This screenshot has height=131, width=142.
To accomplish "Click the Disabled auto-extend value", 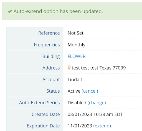I will [x=77, y=103].
